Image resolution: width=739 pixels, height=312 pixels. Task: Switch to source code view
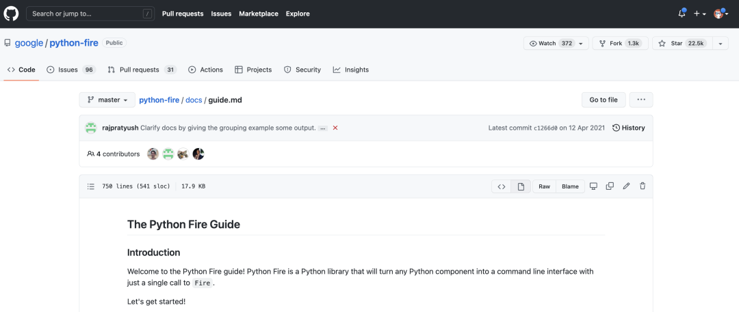click(502, 186)
